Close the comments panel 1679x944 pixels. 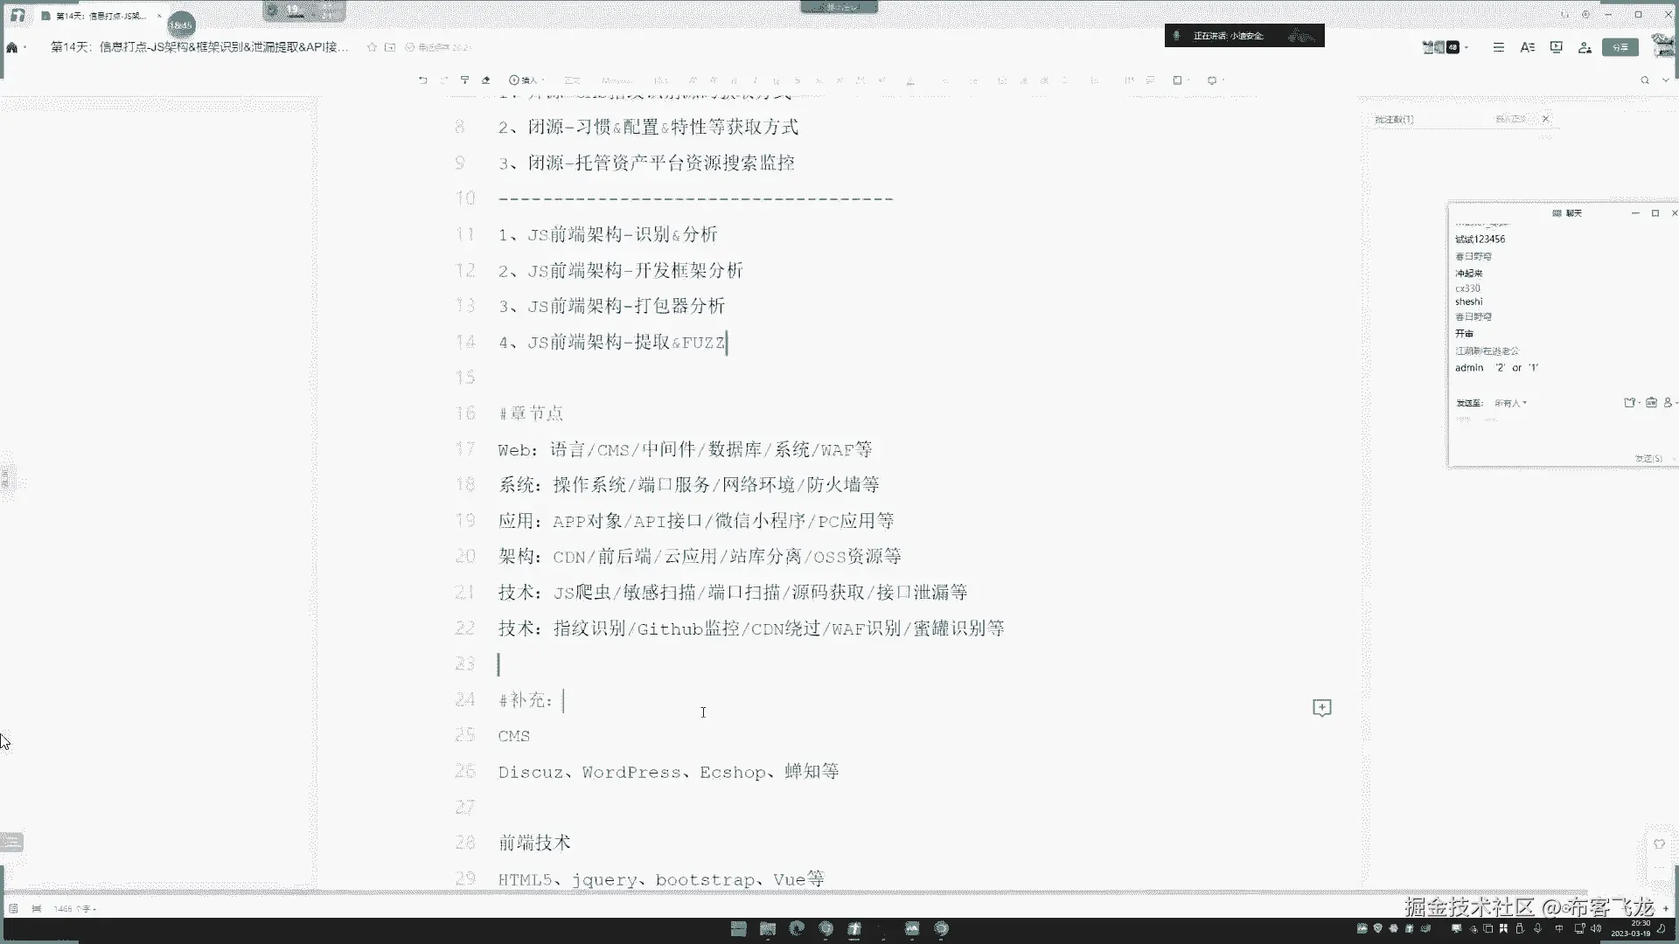[x=1545, y=118]
